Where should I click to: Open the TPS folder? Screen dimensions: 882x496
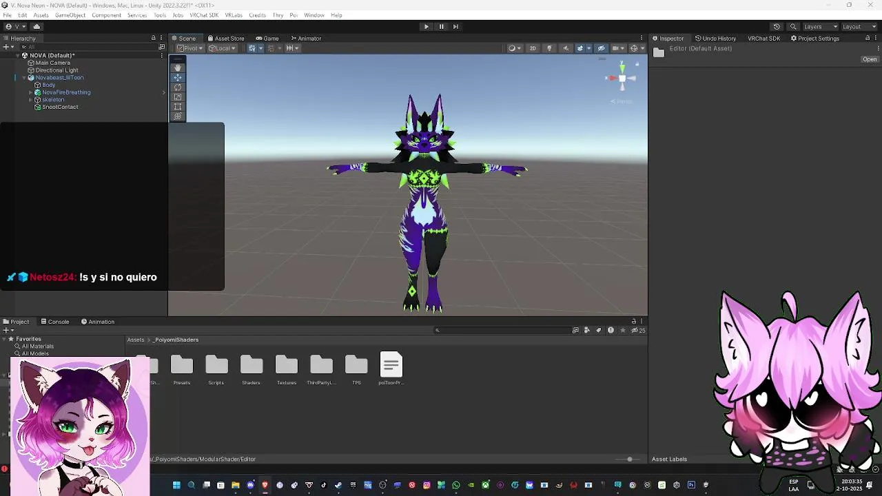(x=356, y=370)
